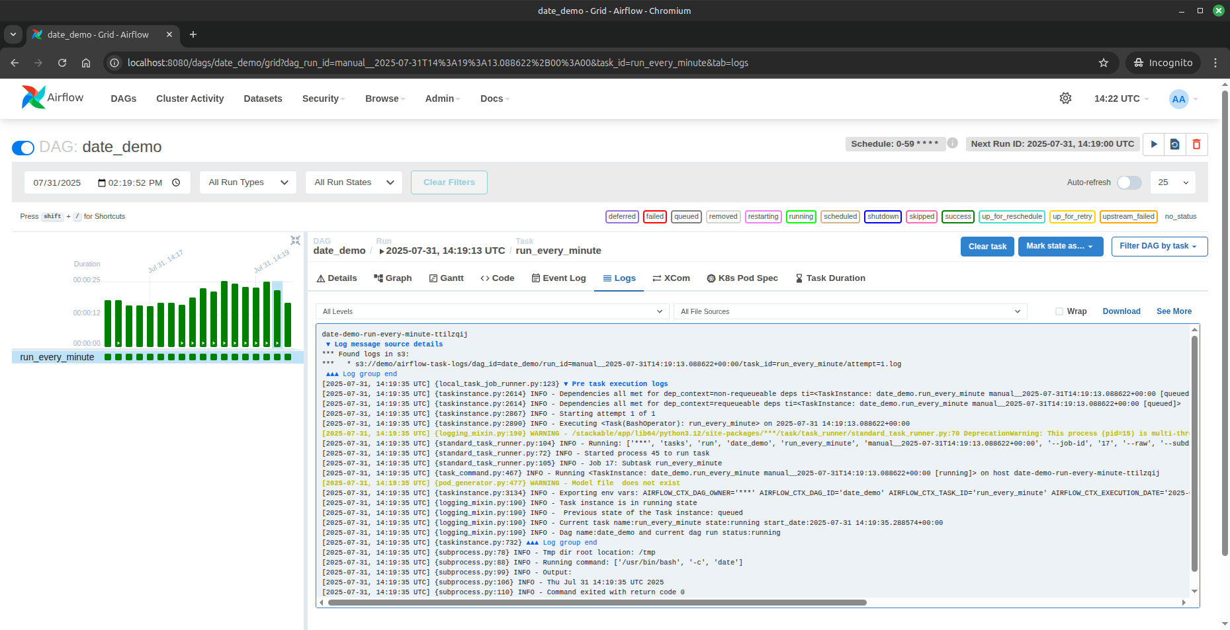Click the Clear task button
Screen dimensions: 1230x630
(x=987, y=247)
